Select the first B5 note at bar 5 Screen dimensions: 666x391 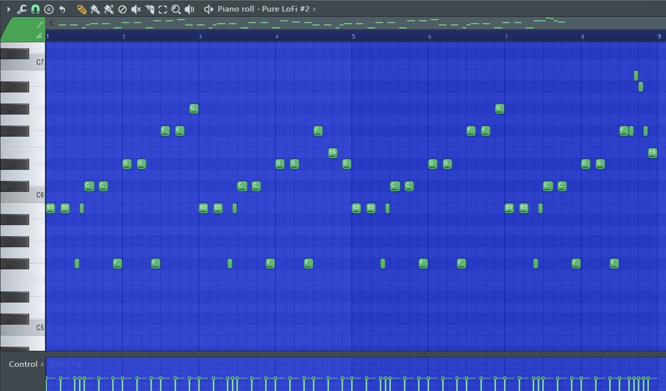click(x=356, y=208)
